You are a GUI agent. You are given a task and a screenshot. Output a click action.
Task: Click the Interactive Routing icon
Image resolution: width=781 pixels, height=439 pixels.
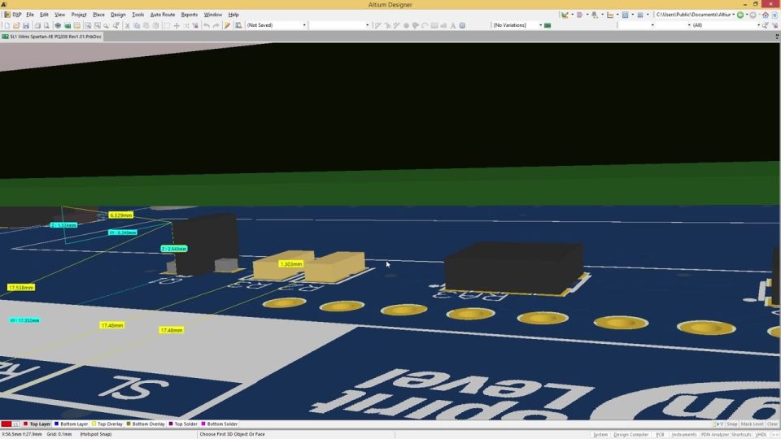click(377, 25)
